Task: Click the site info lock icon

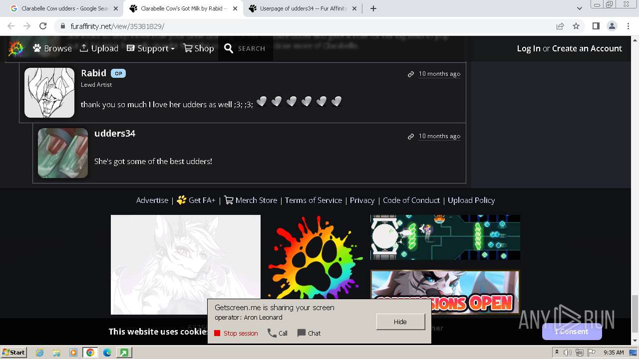Action: [62, 26]
